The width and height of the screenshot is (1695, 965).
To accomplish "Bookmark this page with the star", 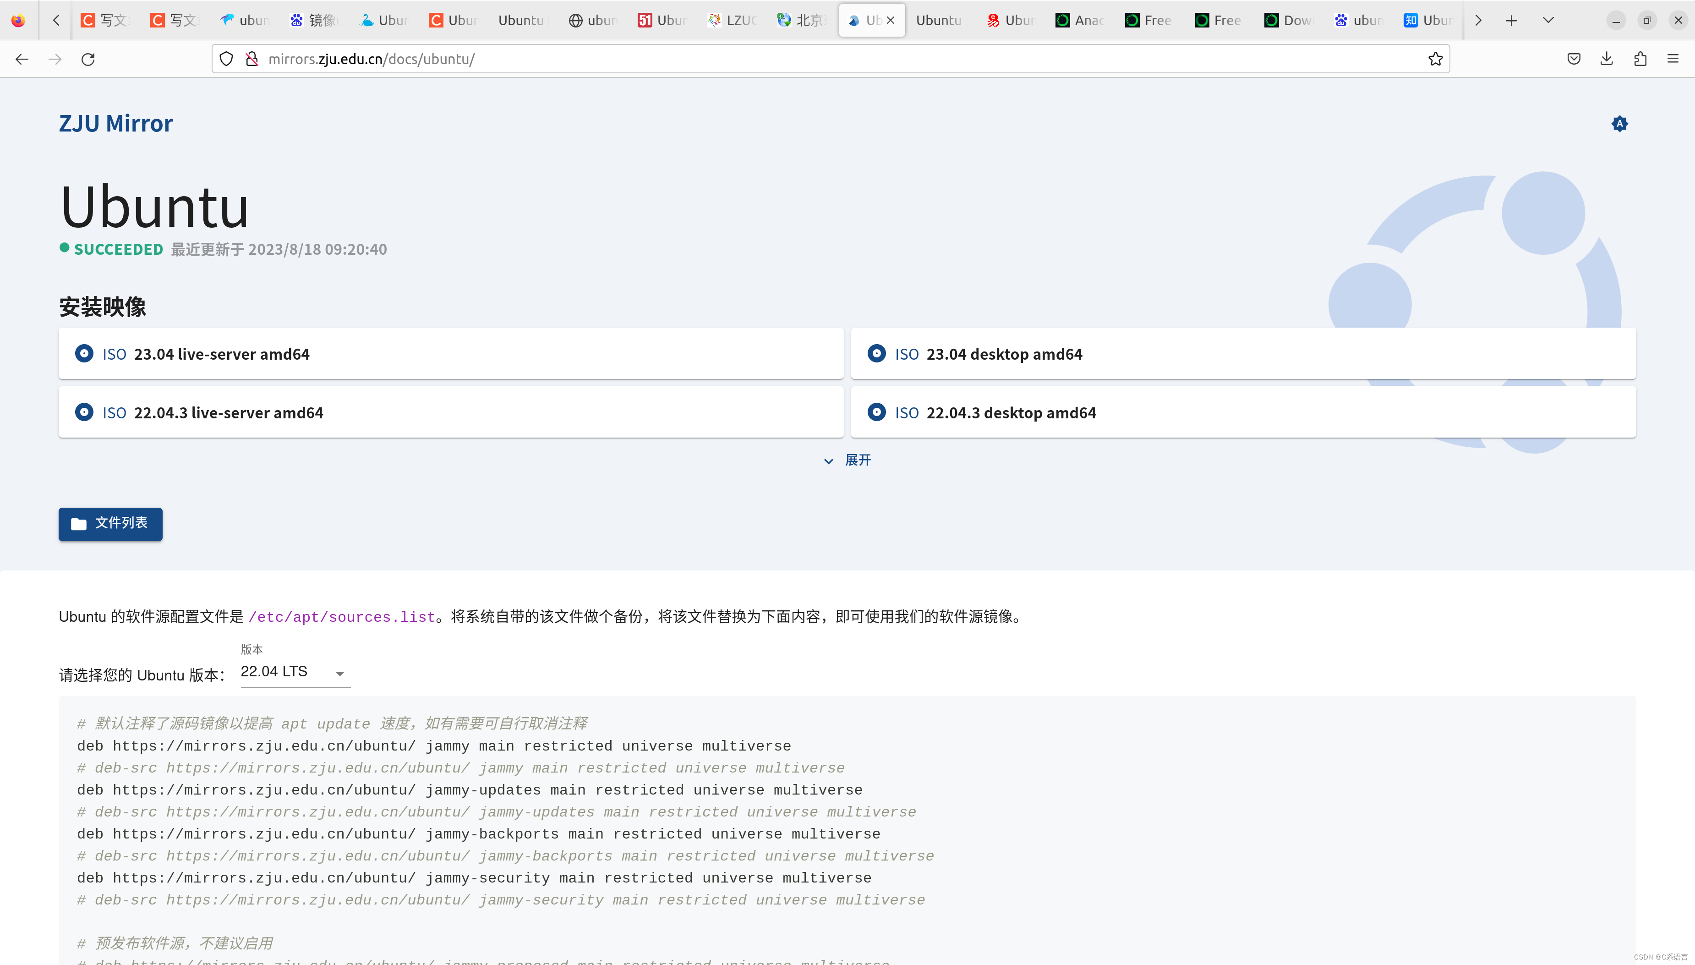I will pyautogui.click(x=1435, y=59).
